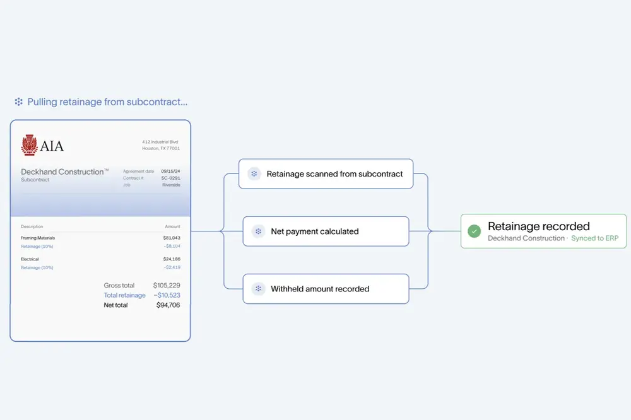Image resolution: width=631 pixels, height=420 pixels.
Task: Click icon in Retainage scanned from subcontract card
Action: click(254, 174)
